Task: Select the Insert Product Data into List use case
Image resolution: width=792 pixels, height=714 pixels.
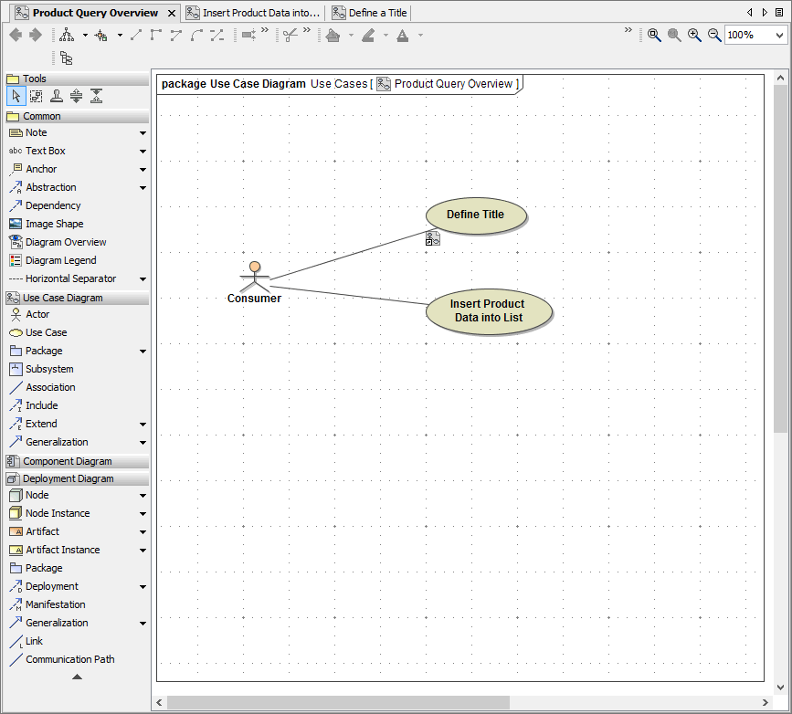Action: [x=489, y=310]
